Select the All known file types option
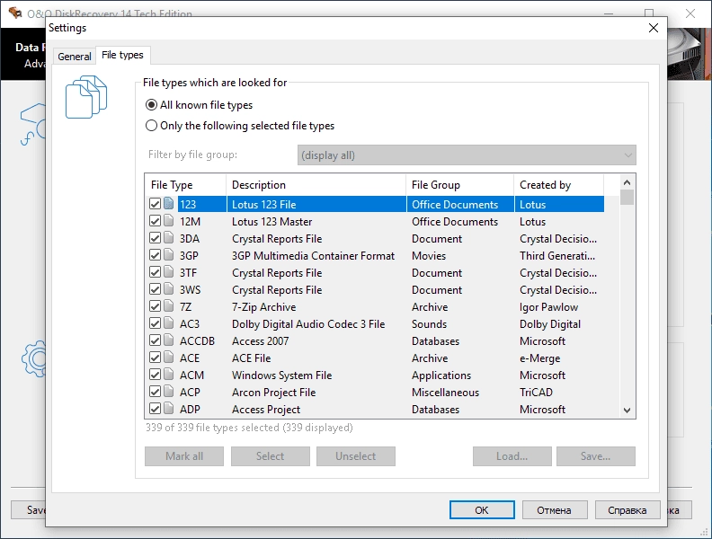This screenshot has width=712, height=539. tap(199, 105)
